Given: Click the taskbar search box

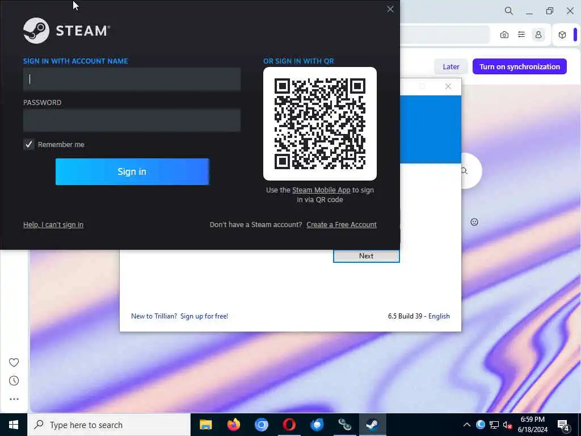Looking at the screenshot, I should coord(109,425).
